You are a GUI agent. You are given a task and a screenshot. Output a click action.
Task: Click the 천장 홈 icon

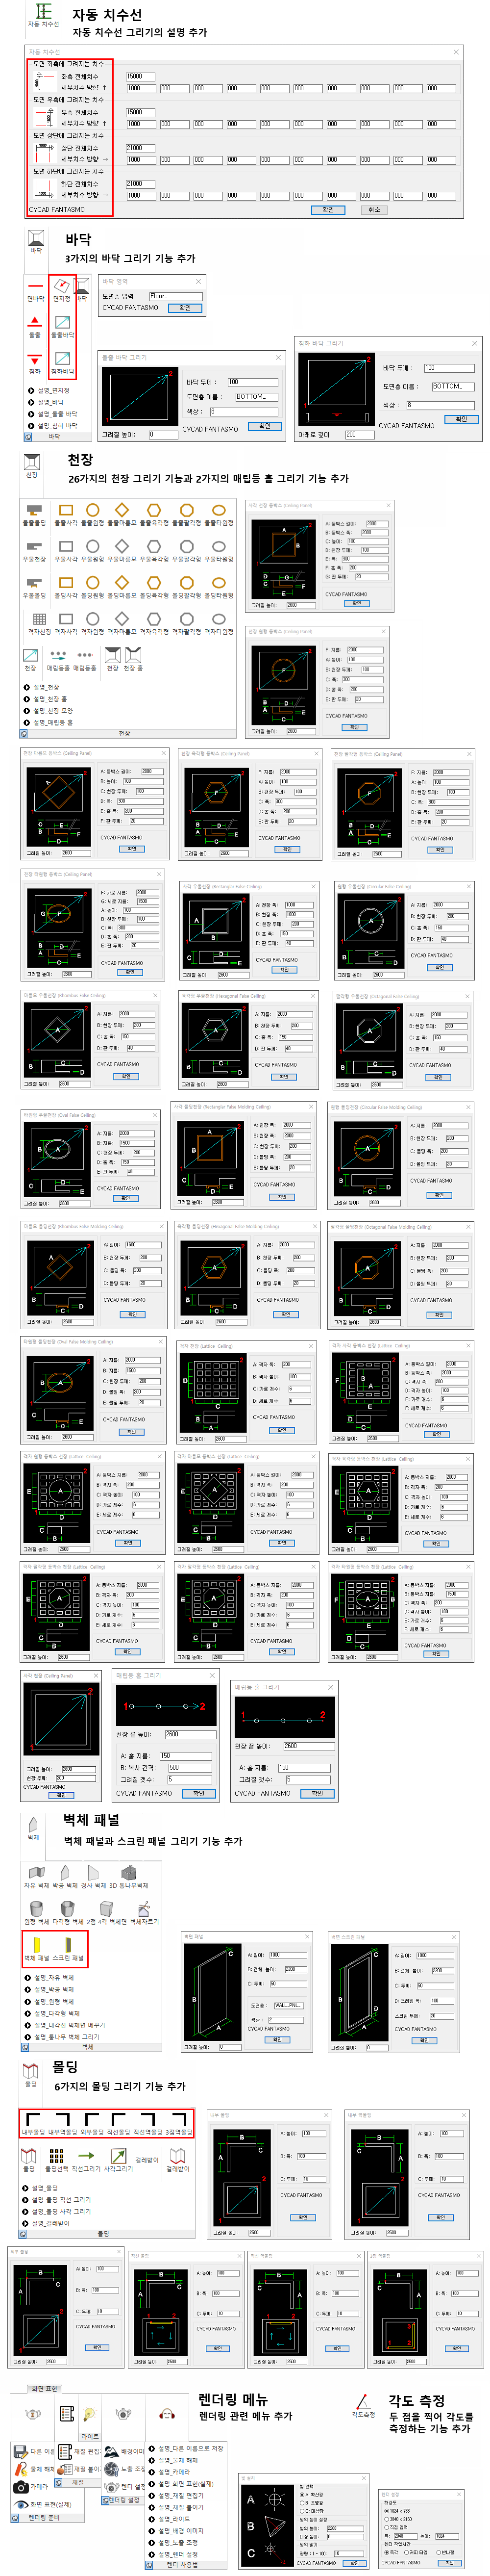[133, 659]
